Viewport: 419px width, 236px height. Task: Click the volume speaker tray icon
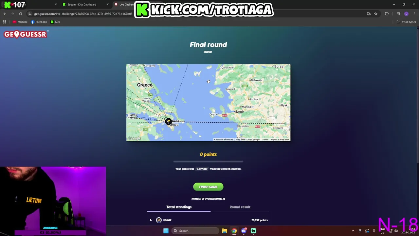(x=396, y=231)
